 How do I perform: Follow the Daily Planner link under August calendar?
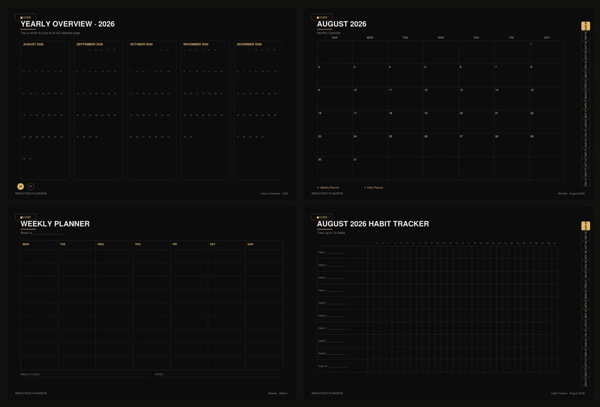373,187
